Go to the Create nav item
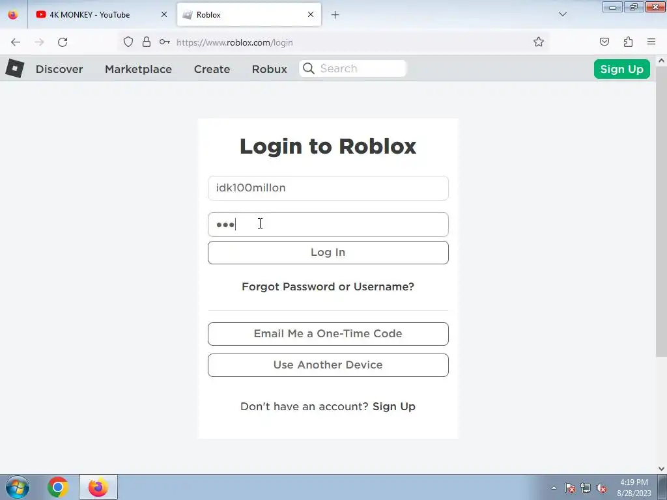667x500 pixels. 212,69
